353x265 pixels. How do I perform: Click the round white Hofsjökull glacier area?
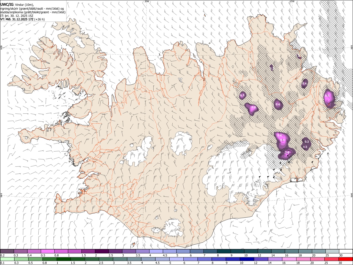pos(181,143)
